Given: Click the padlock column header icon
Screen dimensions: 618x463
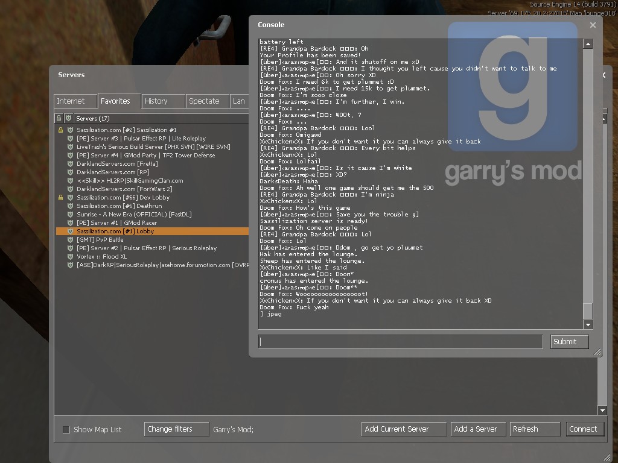Looking at the screenshot, I should click(x=59, y=119).
